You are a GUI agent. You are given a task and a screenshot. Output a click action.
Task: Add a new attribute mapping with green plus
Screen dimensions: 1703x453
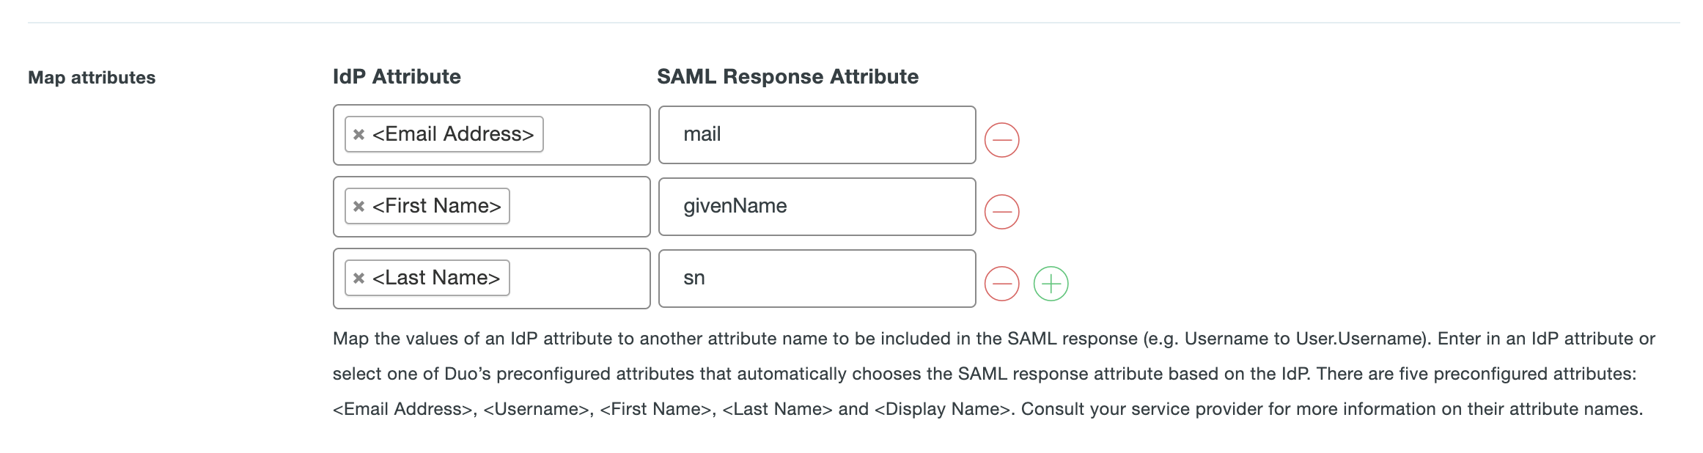coord(1051,284)
